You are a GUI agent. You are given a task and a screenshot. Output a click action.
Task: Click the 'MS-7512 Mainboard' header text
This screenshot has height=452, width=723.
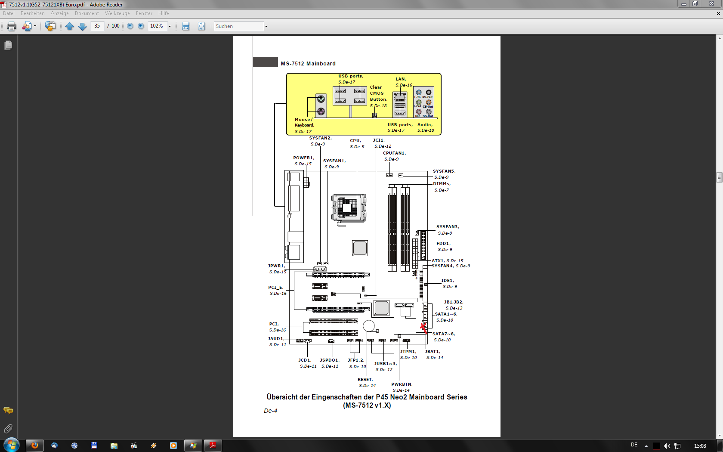(308, 64)
